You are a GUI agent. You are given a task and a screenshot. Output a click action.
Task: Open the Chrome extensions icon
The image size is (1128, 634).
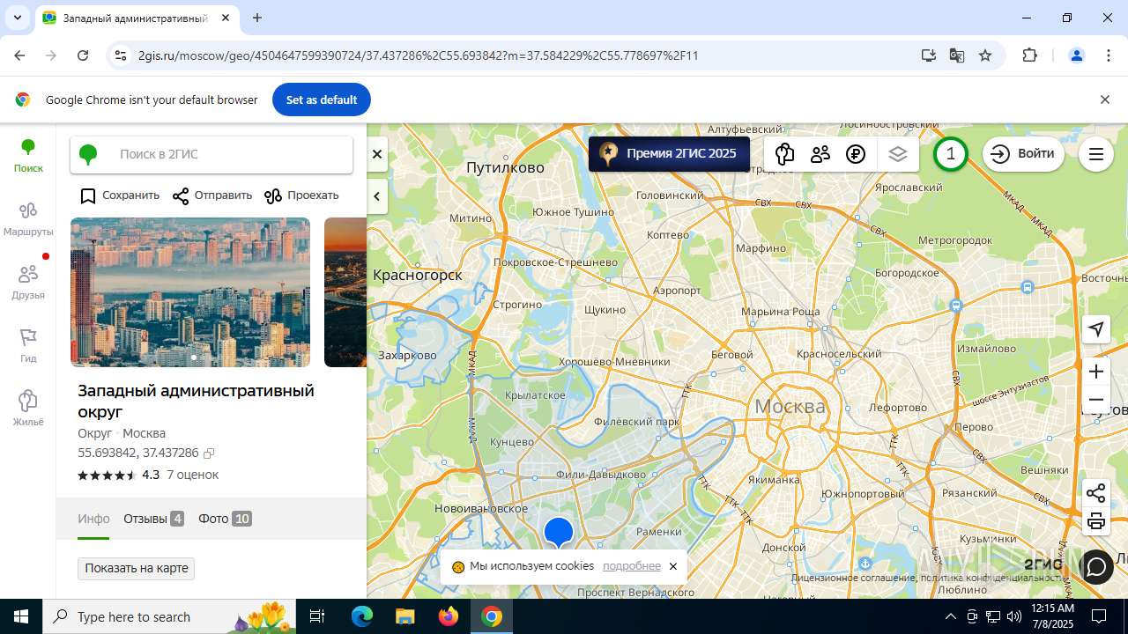point(1029,55)
